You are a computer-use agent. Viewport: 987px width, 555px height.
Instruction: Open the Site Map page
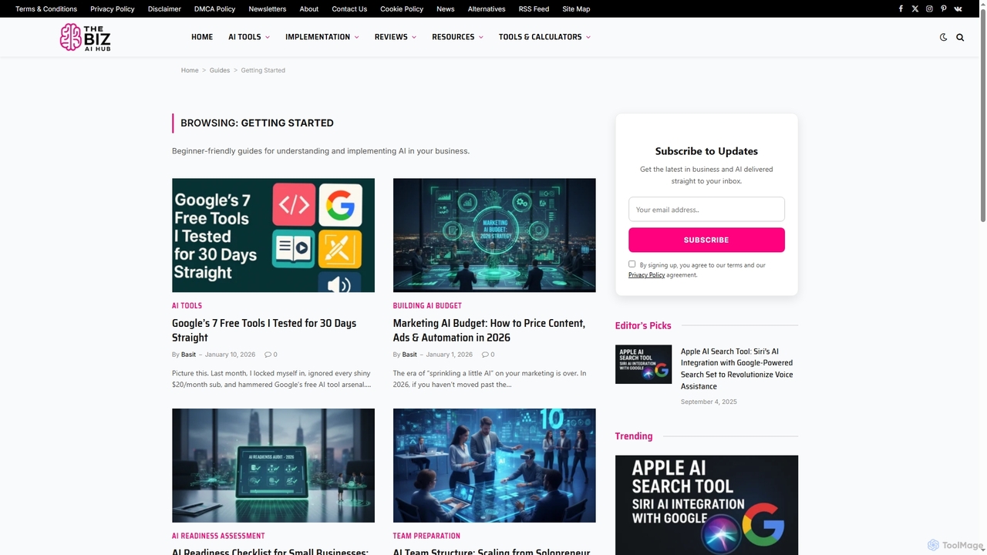[x=576, y=9]
